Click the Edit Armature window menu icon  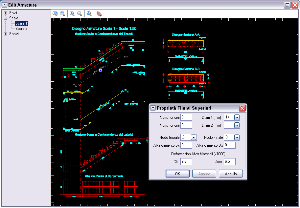pos(5,5)
